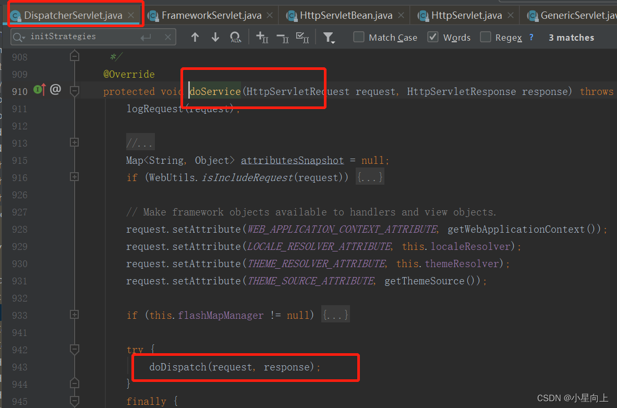
Task: Open regex help via the question mark link
Action: 531,37
